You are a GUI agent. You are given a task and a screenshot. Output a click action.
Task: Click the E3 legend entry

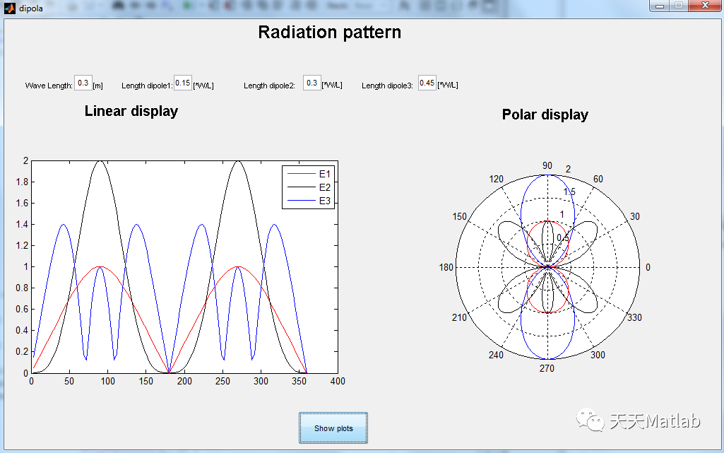(x=309, y=201)
